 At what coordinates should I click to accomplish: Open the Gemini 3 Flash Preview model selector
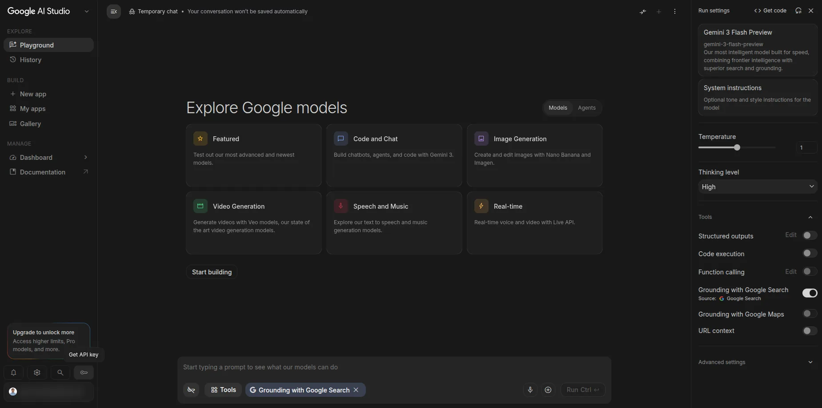pos(758,50)
